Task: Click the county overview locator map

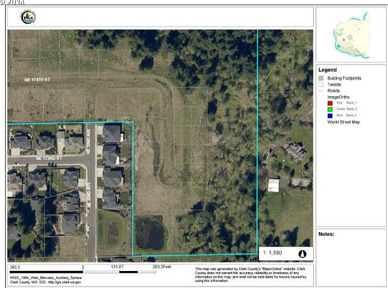Action: [x=352, y=35]
